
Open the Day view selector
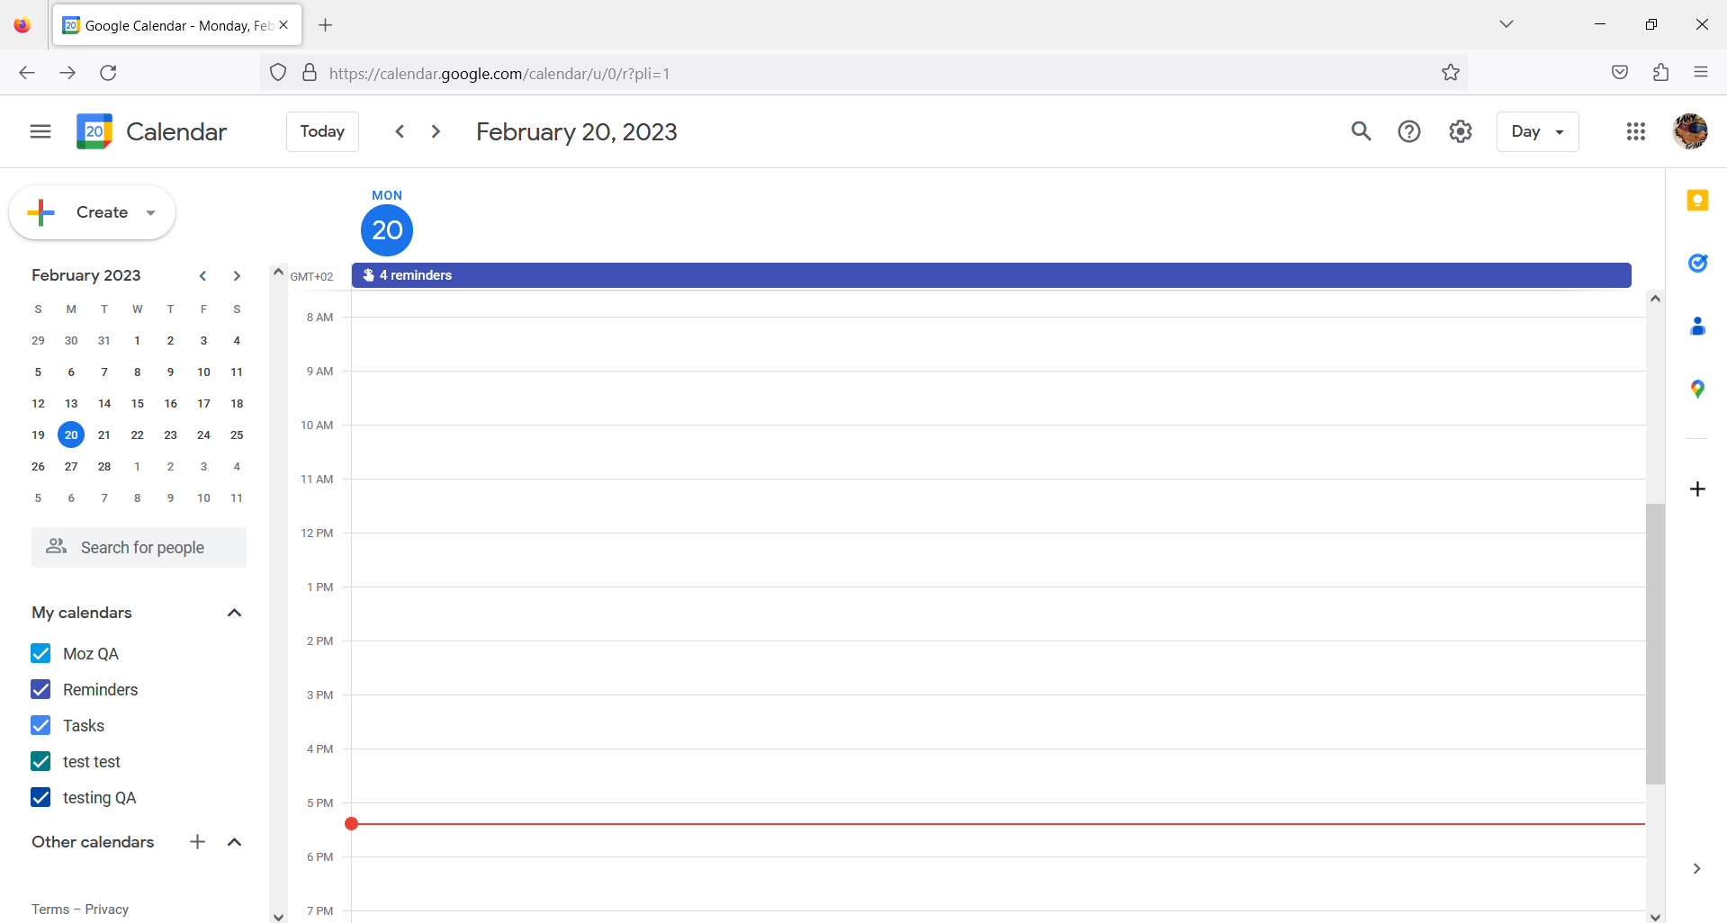1537,131
